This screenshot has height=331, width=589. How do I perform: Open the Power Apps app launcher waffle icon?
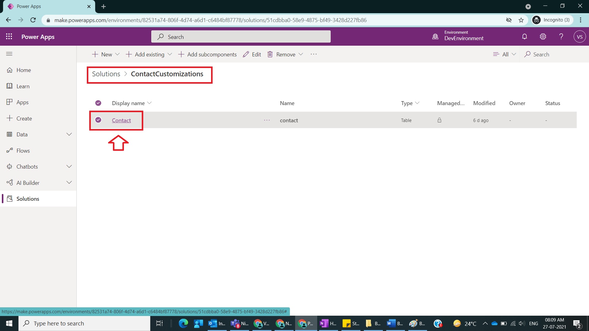(9, 36)
